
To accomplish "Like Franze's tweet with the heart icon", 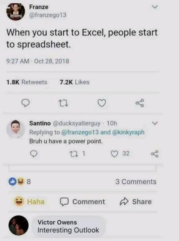I will [102, 103].
